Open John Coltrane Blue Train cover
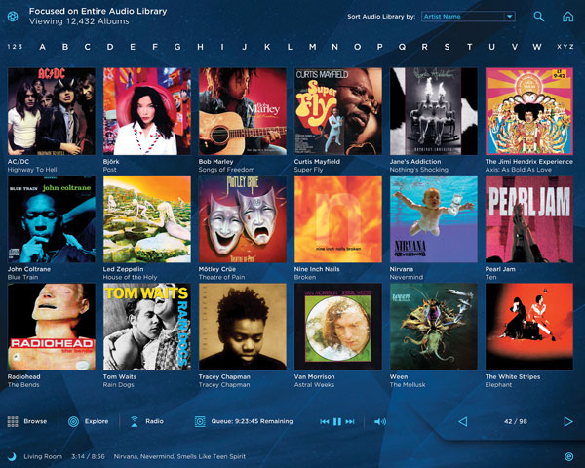 tap(52, 219)
